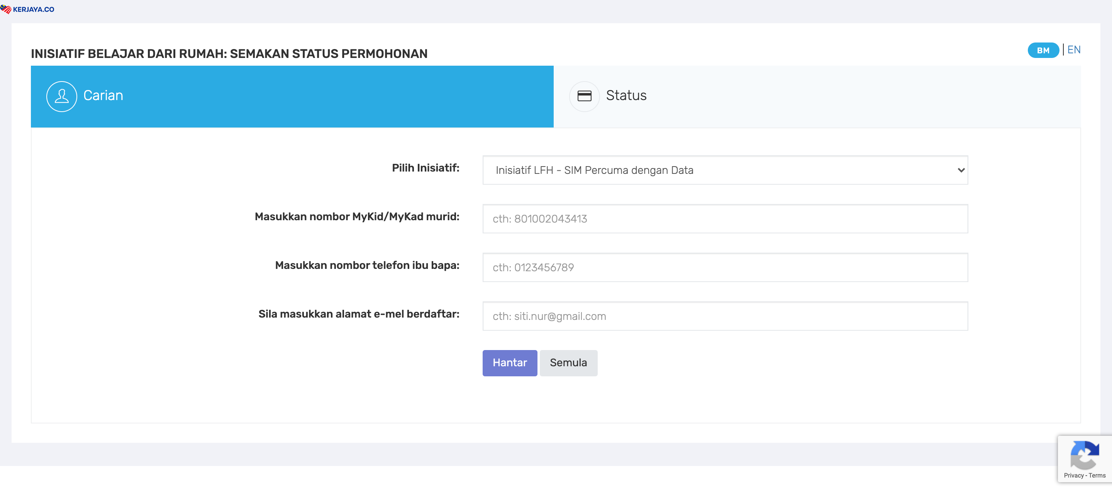Click the chevron arrow on initiative select
This screenshot has height=493, width=1112.
[961, 170]
